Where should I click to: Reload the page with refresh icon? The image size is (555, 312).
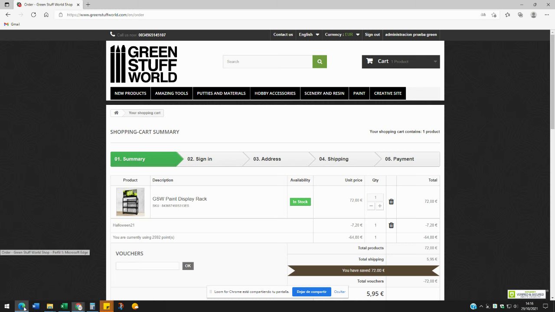point(33,15)
